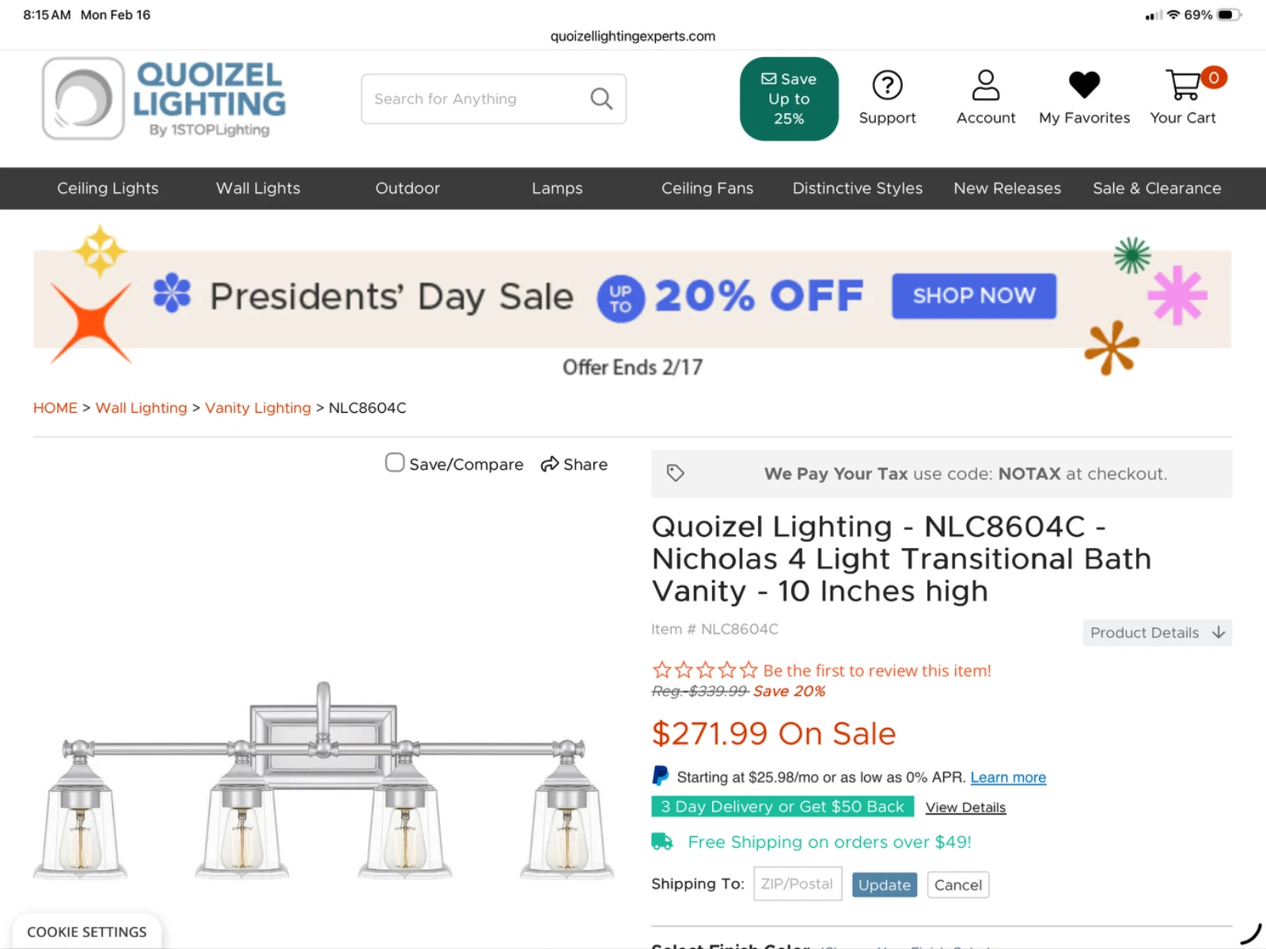Open the shopping cart icon

[x=1184, y=85]
